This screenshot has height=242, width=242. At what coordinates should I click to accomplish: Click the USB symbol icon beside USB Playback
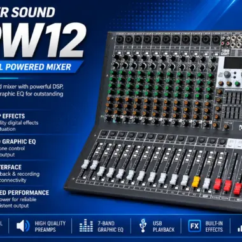tap(143, 225)
